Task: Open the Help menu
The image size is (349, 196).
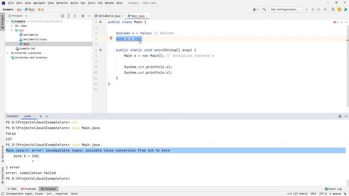Action: [x=119, y=3]
